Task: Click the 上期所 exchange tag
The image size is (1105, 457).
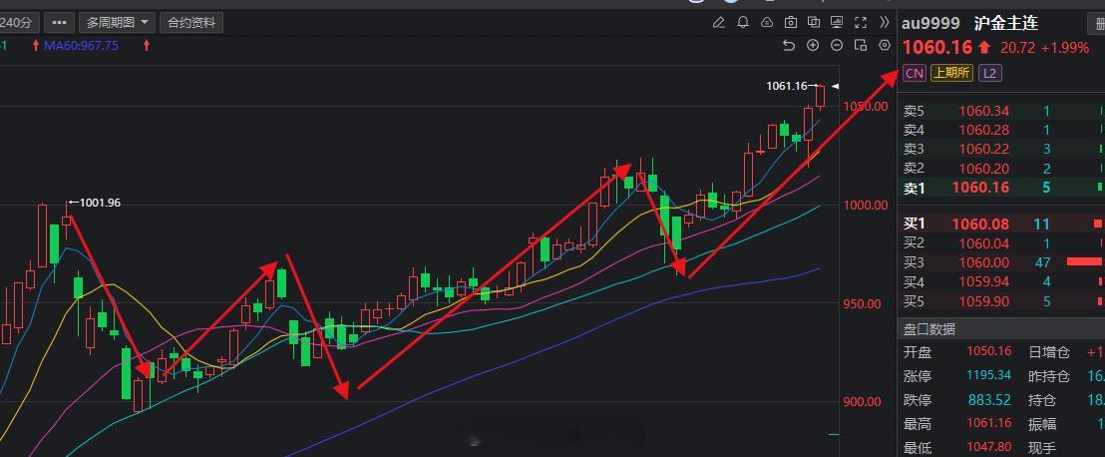Action: tap(951, 74)
